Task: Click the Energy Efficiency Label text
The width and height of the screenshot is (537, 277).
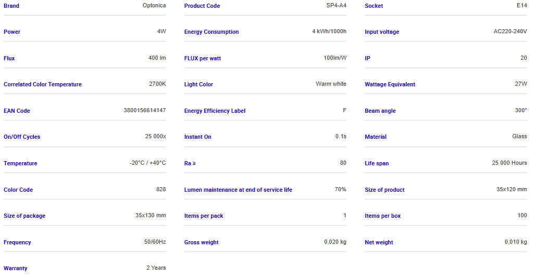Action: coord(215,111)
